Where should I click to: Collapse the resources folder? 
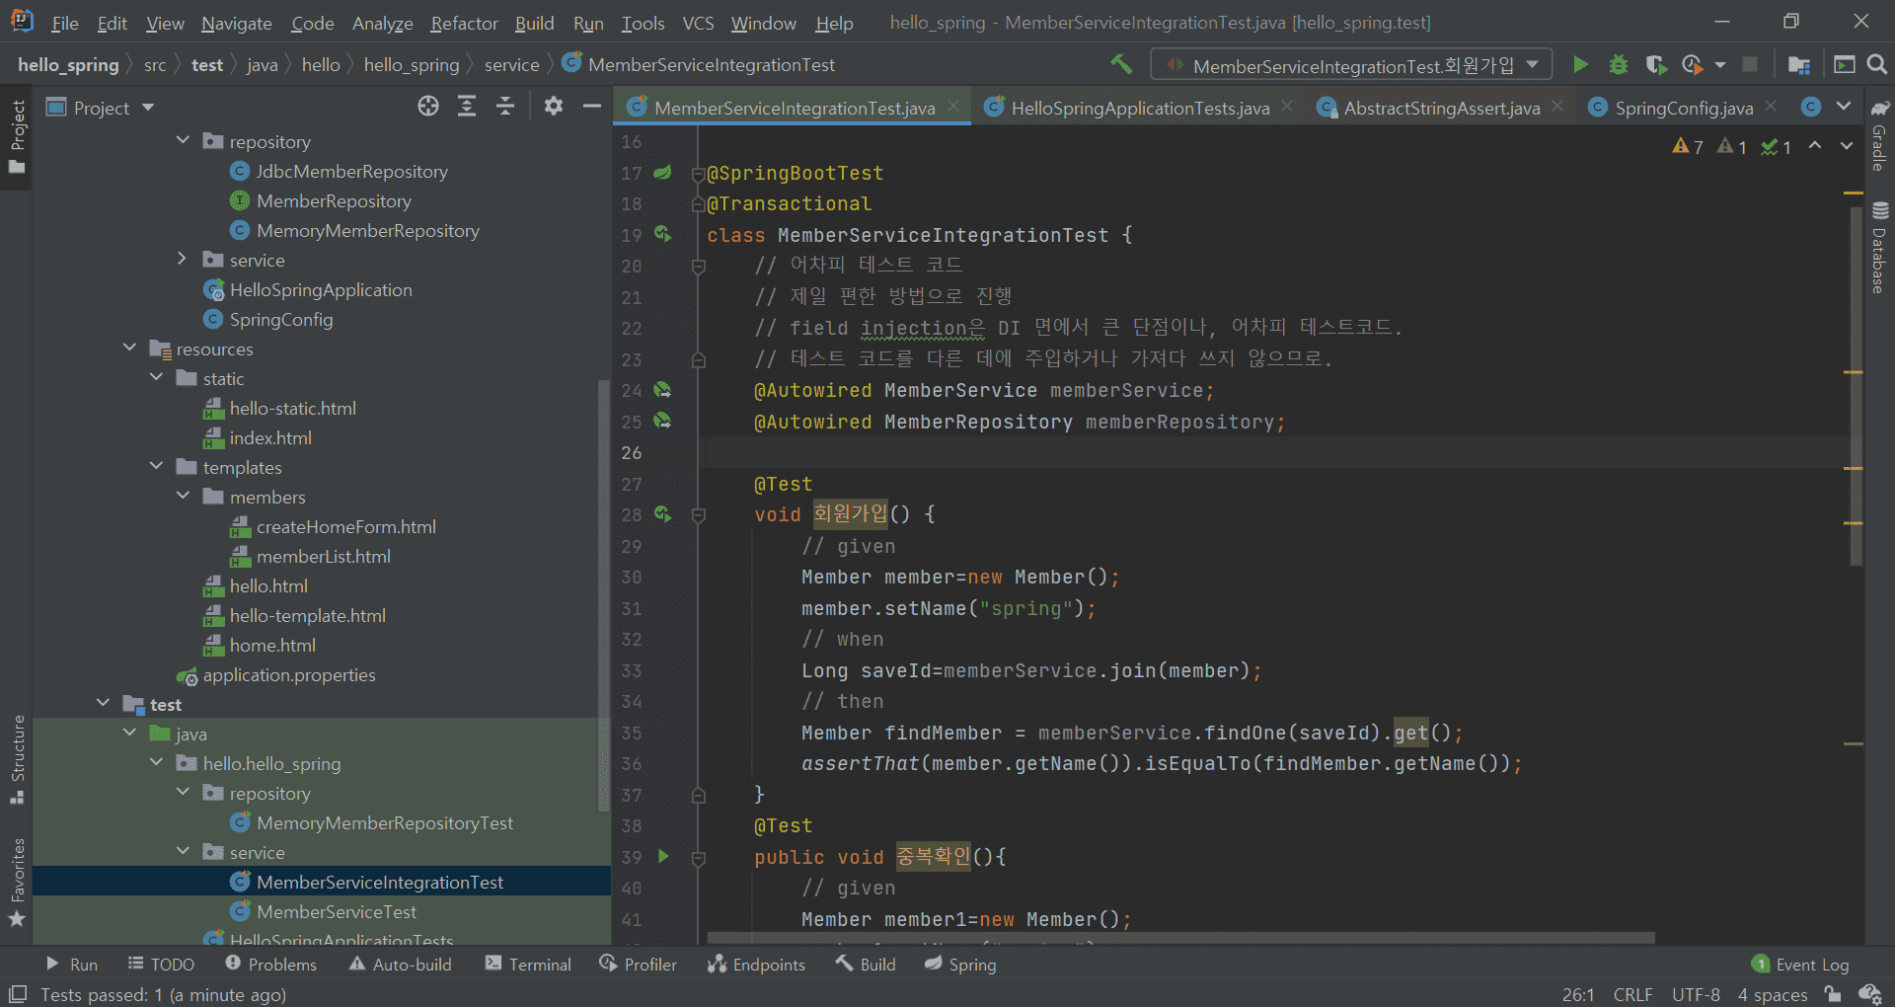[x=129, y=348]
